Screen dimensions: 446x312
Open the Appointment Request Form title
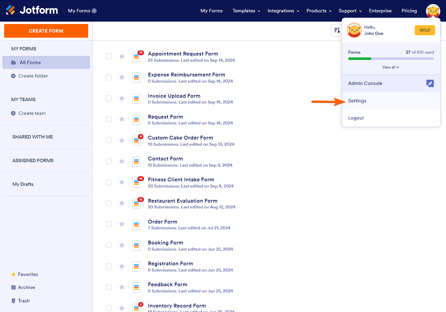point(183,54)
